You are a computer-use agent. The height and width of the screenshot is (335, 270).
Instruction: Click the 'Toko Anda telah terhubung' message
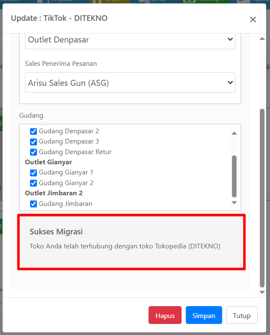[125, 246]
